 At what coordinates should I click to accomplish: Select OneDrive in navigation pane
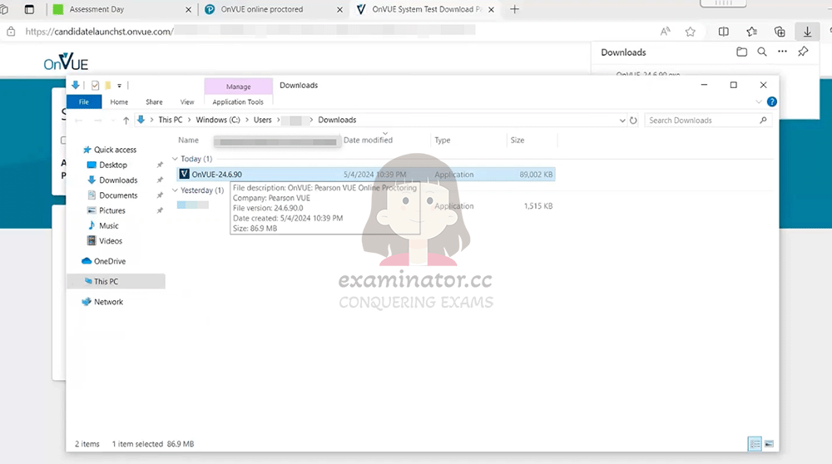[109, 261]
